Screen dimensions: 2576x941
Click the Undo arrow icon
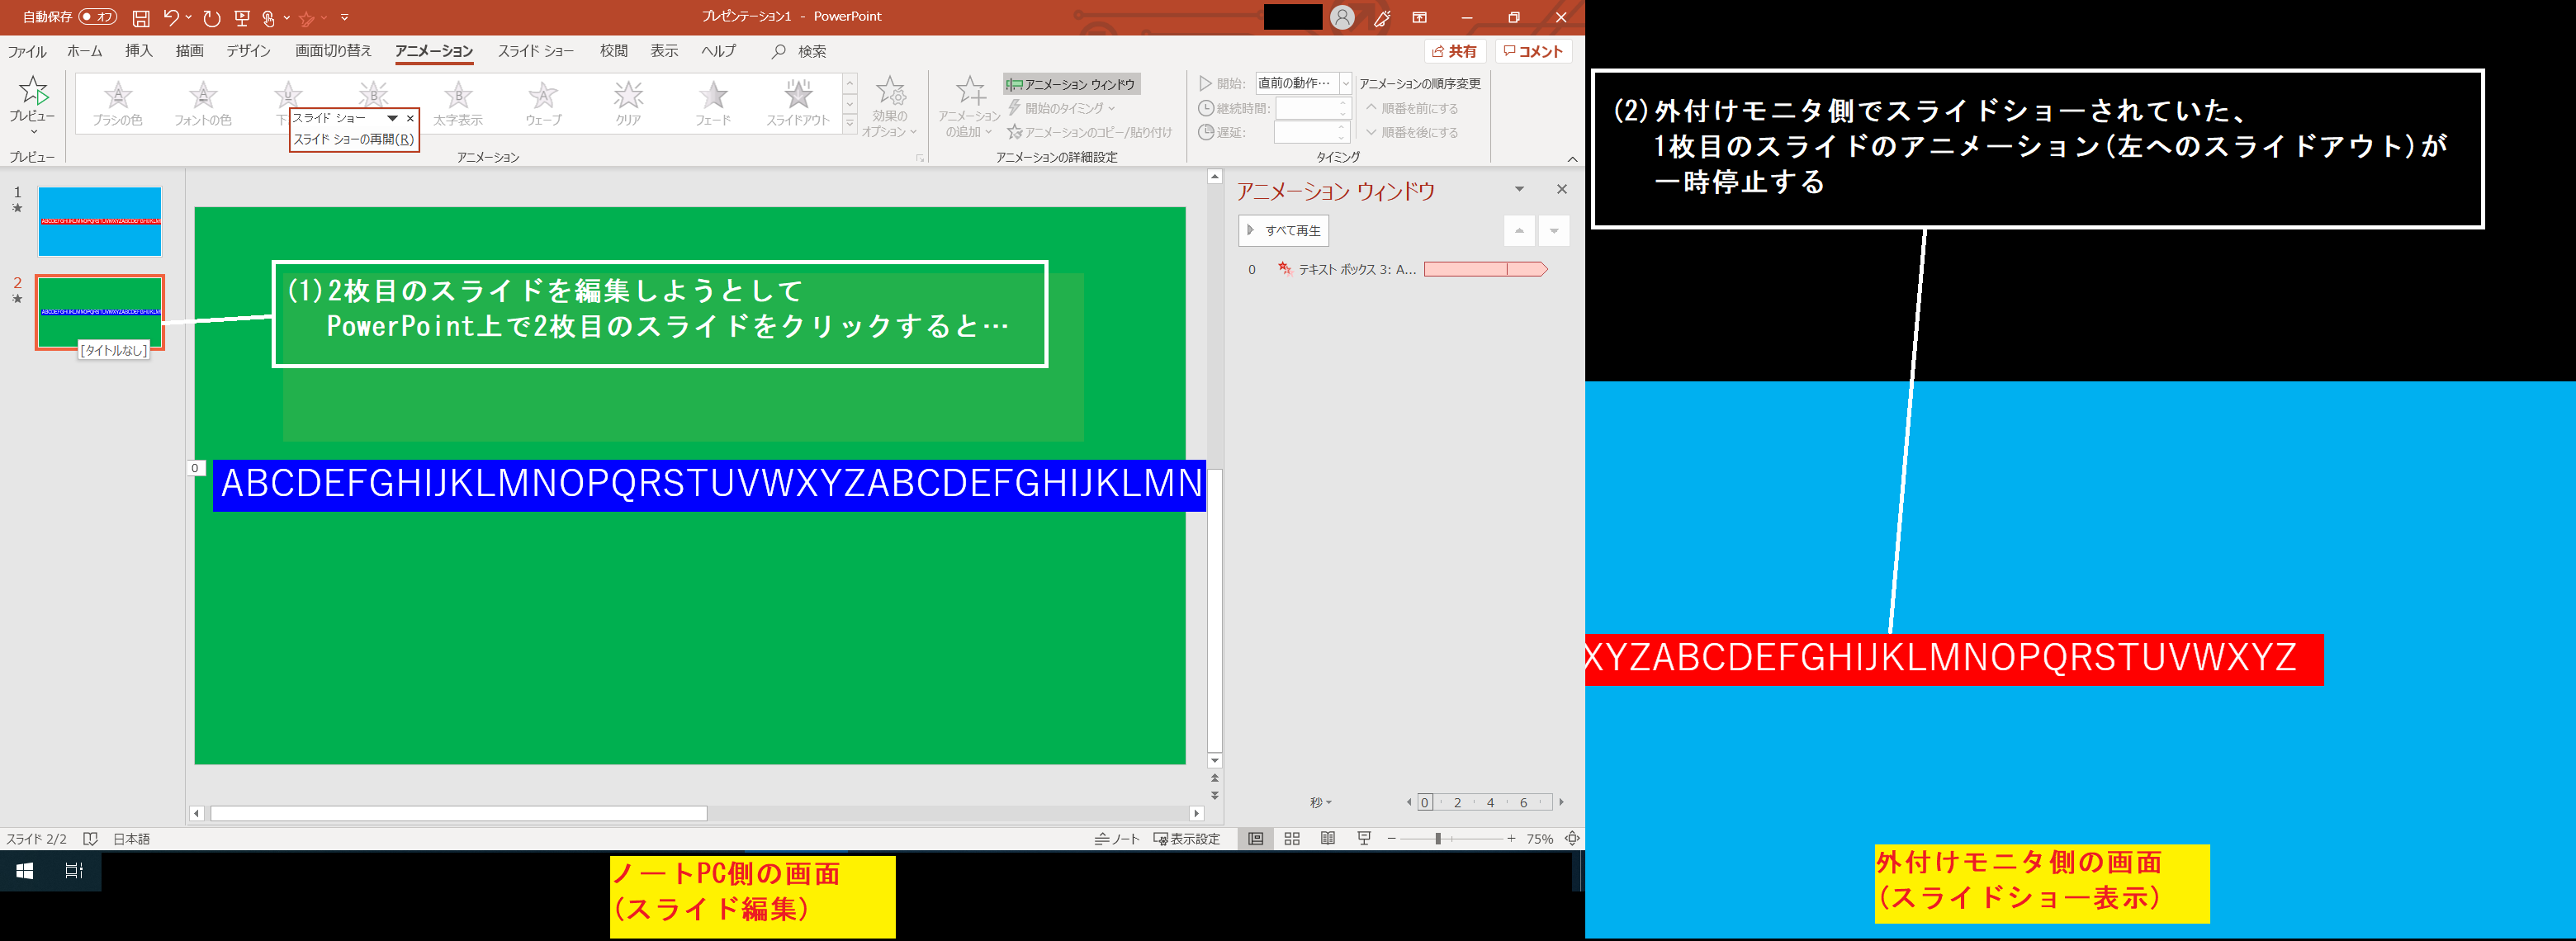click(x=171, y=18)
